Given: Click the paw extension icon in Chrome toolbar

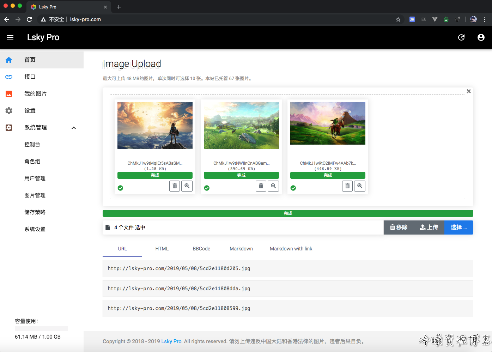Looking at the screenshot, I should [446, 19].
